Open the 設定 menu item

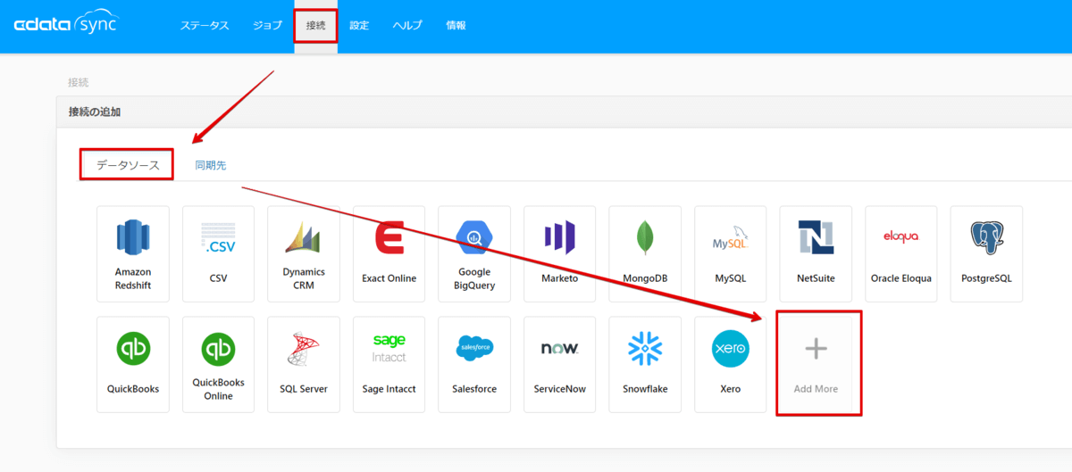click(359, 26)
